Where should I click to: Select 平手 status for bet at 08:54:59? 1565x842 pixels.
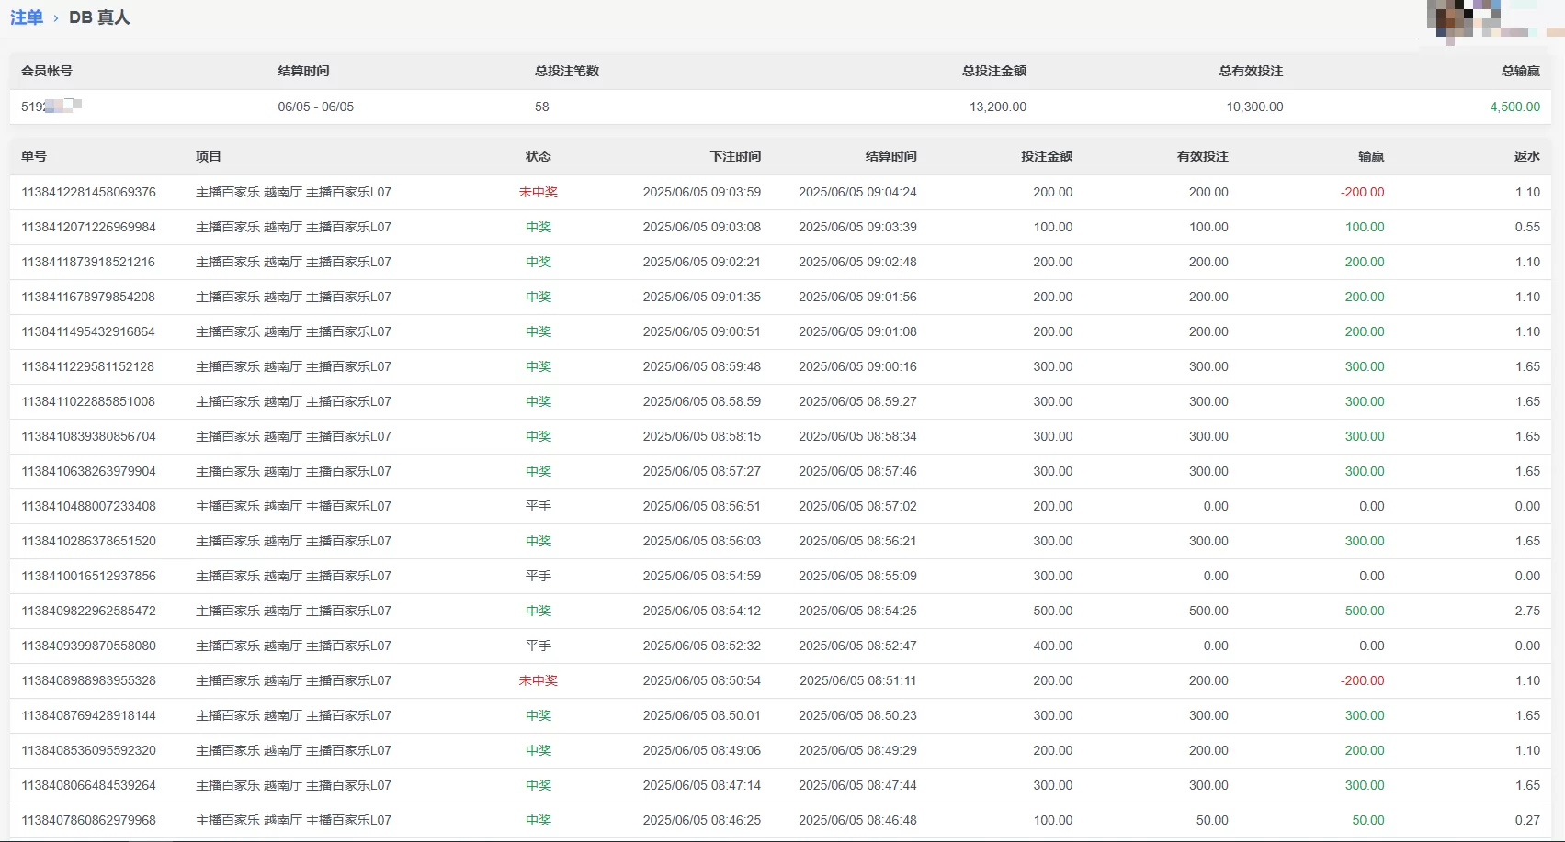pos(539,576)
